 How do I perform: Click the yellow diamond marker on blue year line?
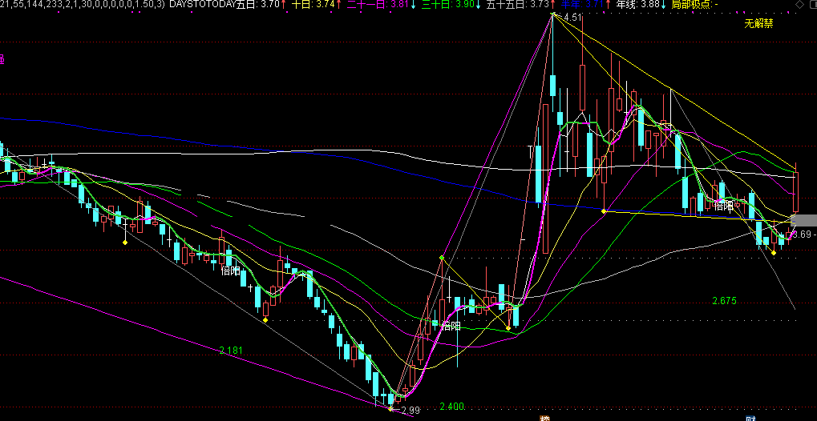coord(604,211)
